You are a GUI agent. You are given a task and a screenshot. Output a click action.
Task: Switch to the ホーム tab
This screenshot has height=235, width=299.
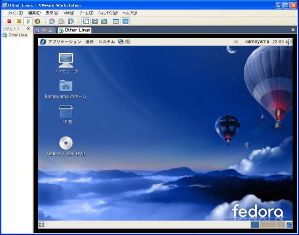(x=45, y=30)
